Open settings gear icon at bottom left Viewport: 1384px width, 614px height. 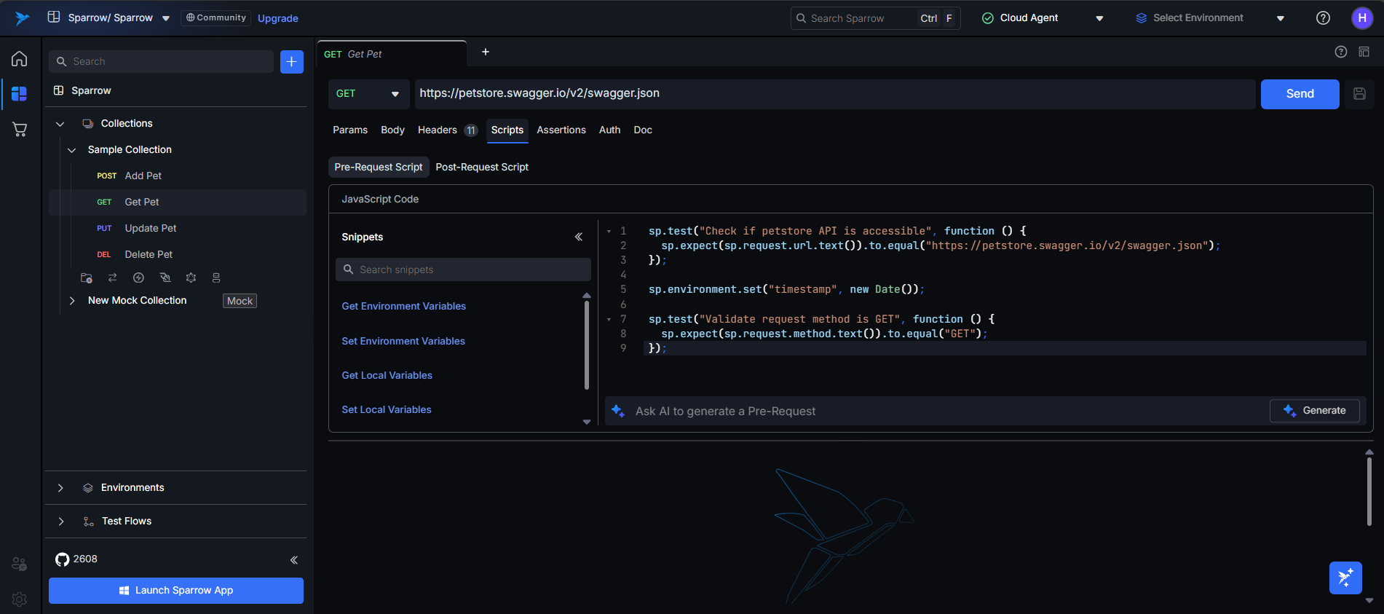click(20, 599)
